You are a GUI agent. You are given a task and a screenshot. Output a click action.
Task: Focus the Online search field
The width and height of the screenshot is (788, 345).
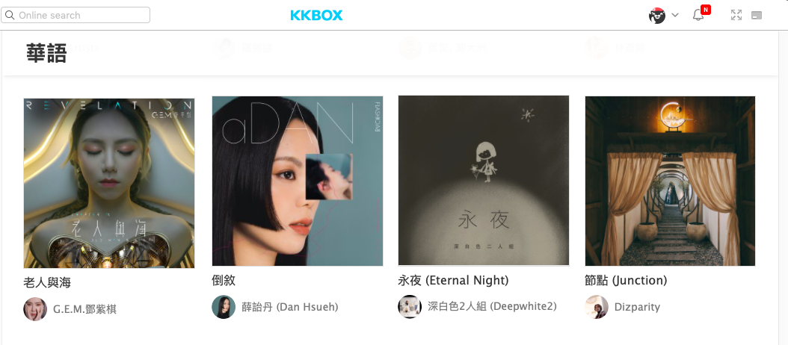[x=76, y=15]
